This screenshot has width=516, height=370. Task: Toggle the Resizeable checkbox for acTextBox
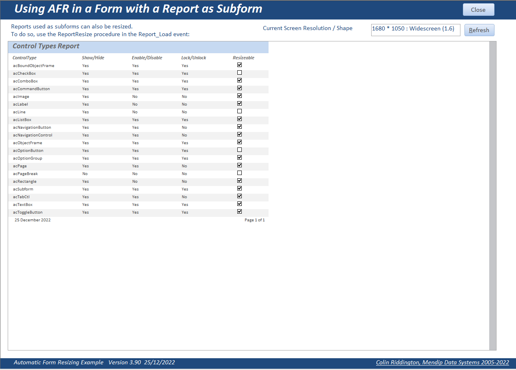point(239,203)
